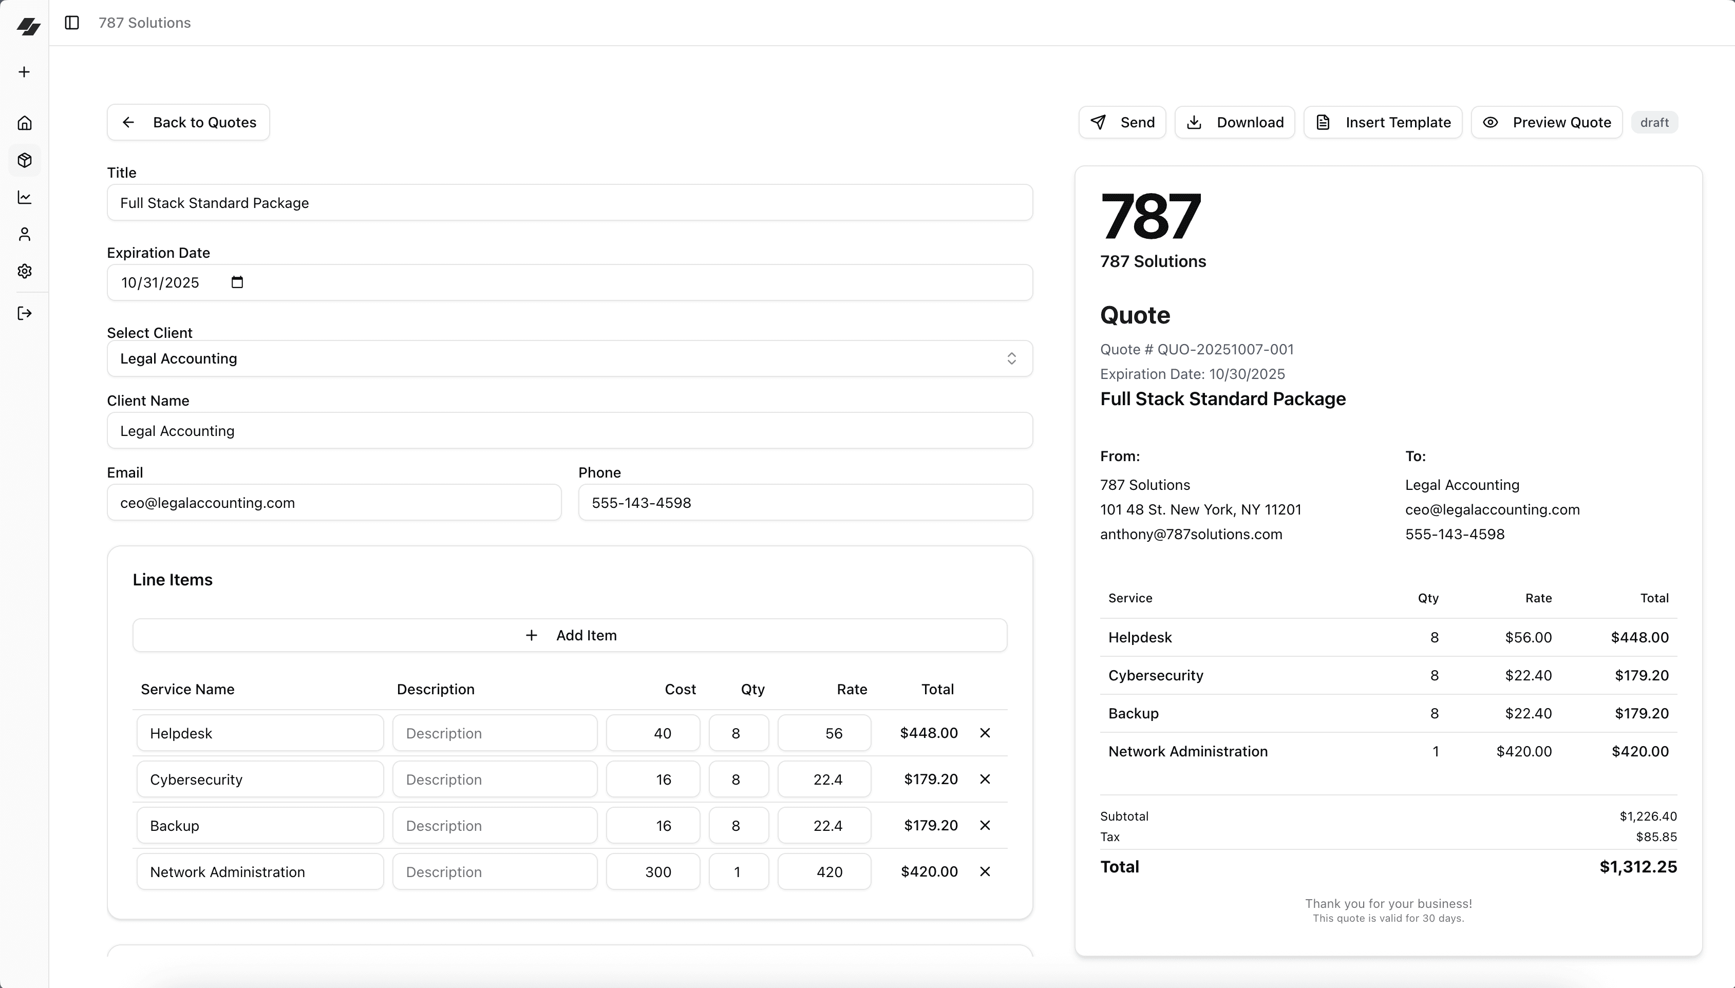Viewport: 1735px width, 988px height.
Task: Go Back to Quotes
Action: [188, 122]
